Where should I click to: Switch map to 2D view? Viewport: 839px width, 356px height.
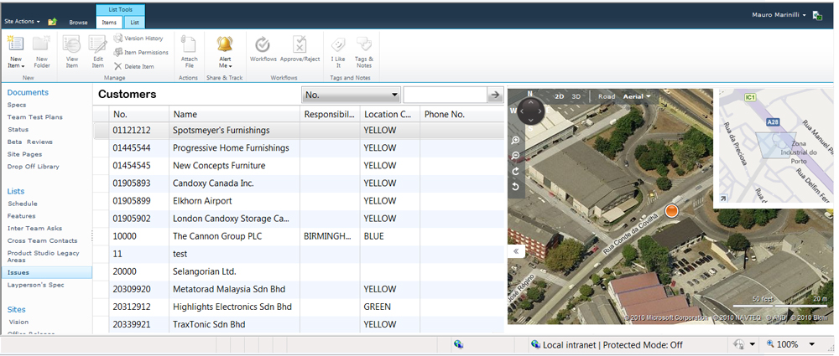tap(559, 97)
